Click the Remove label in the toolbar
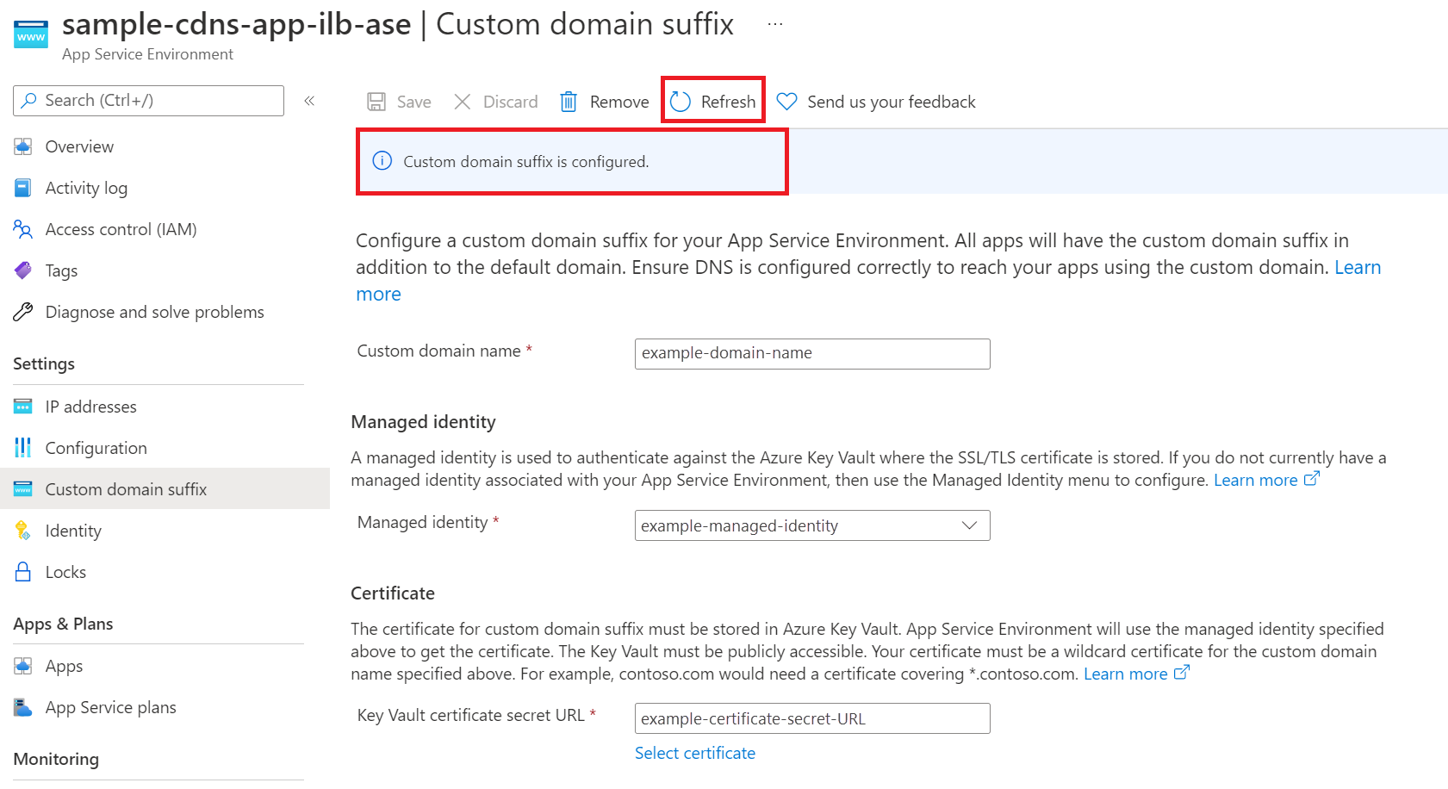This screenshot has height=789, width=1448. tap(619, 102)
